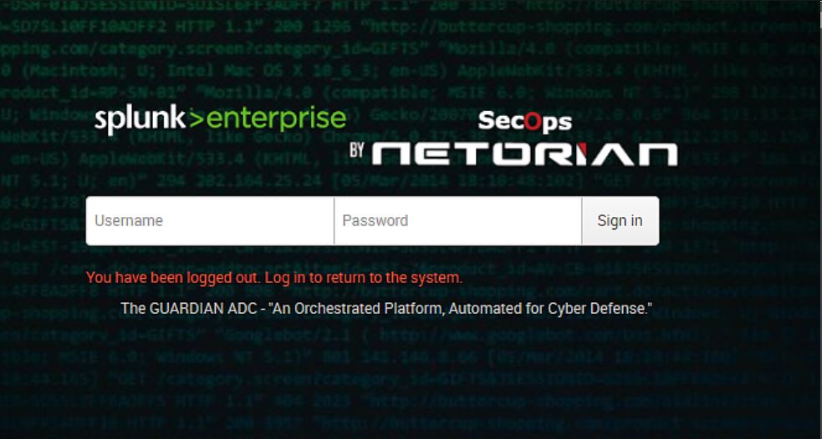This screenshot has height=439, width=822.
Task: Click the Sign in button
Action: [x=620, y=221]
